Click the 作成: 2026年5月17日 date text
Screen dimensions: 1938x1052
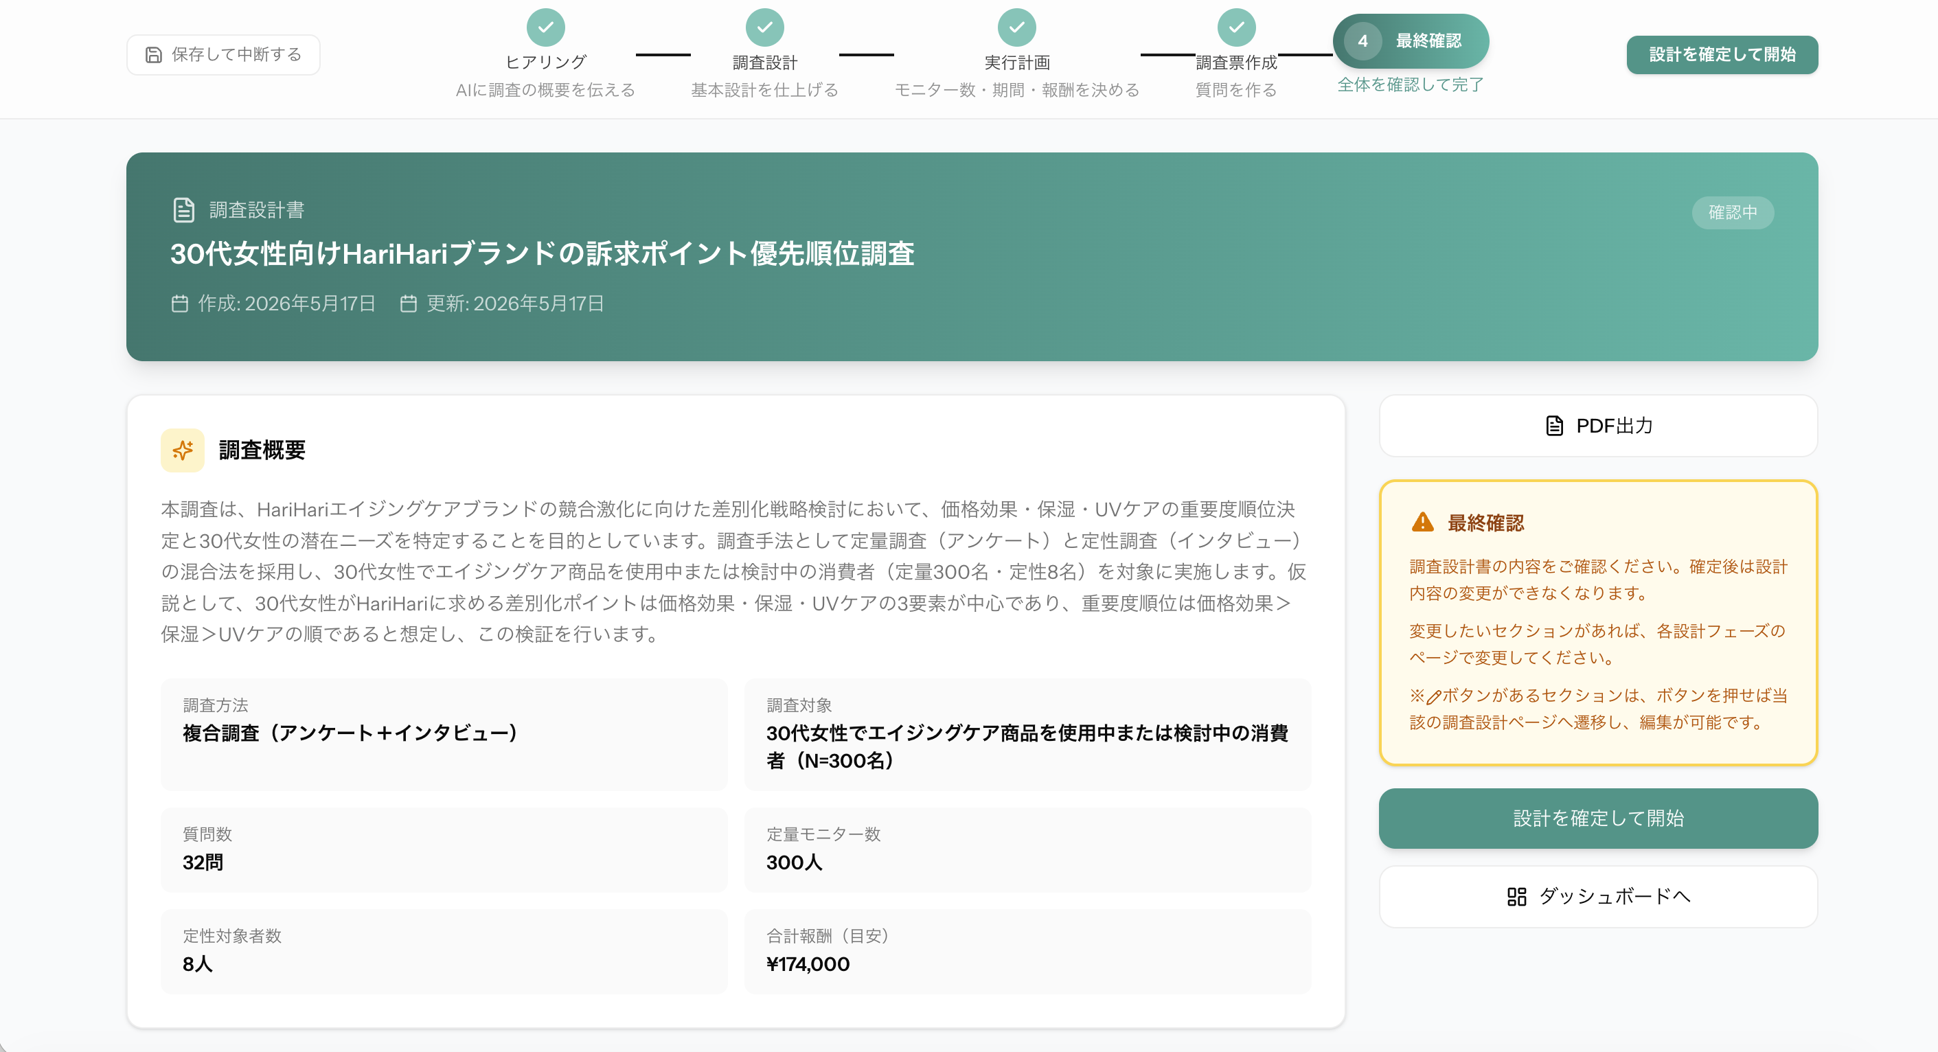(x=286, y=304)
